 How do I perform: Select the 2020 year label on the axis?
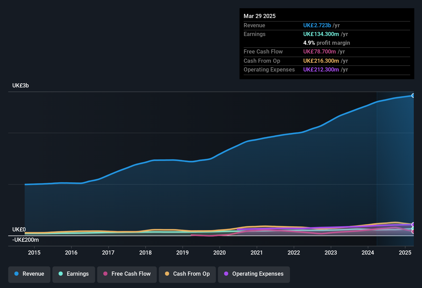[x=220, y=253]
